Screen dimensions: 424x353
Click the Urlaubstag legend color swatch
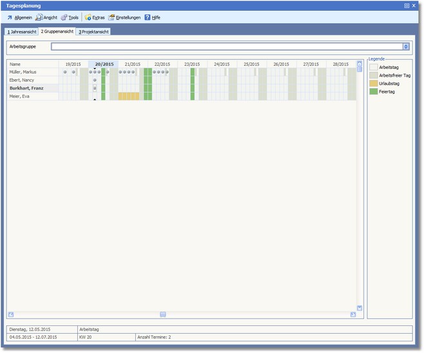pos(373,84)
